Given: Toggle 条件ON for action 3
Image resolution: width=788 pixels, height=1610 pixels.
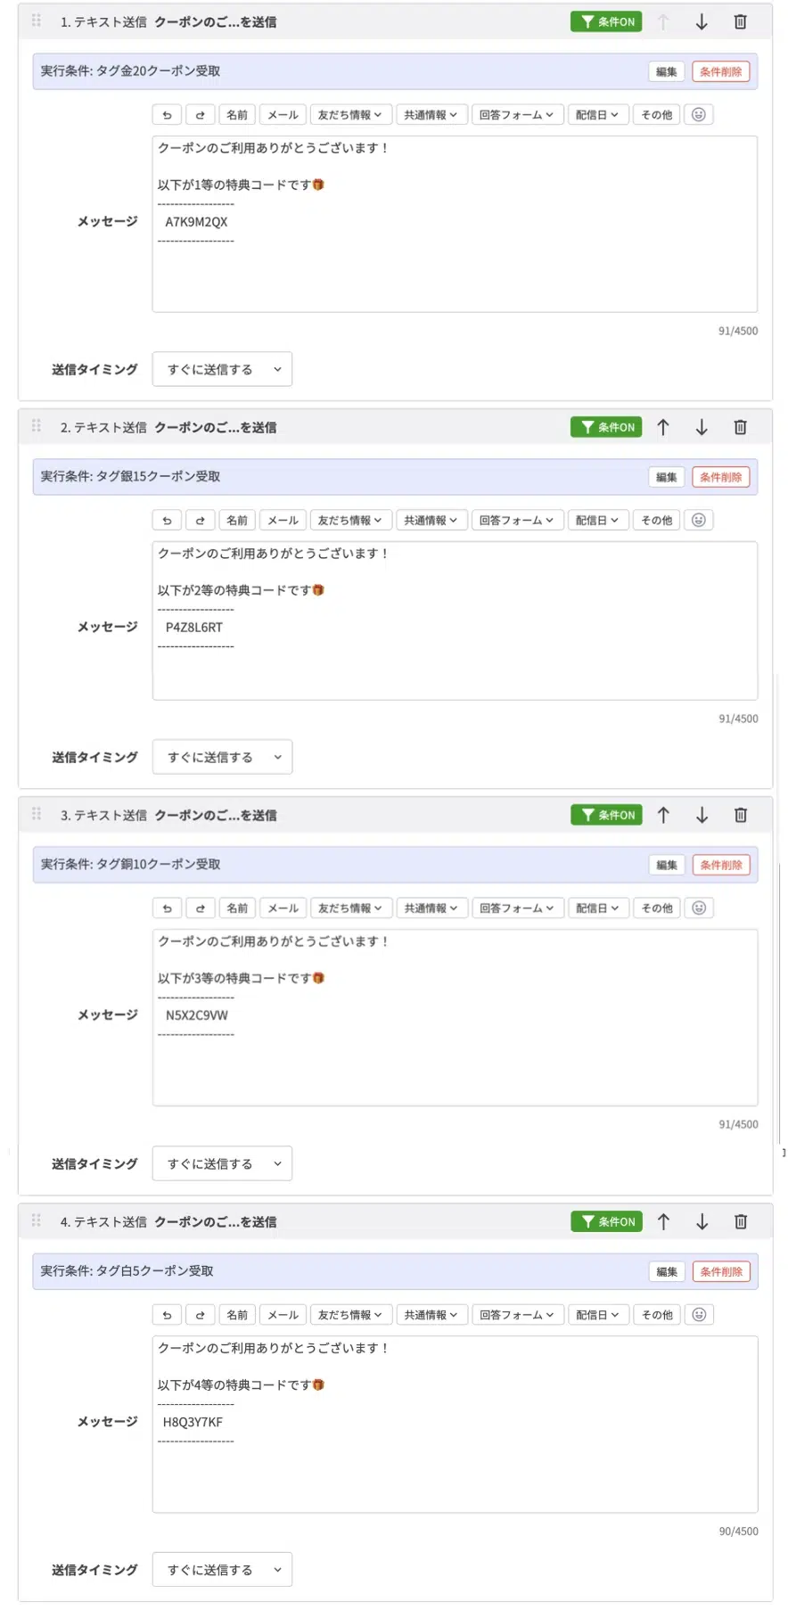Looking at the screenshot, I should [x=606, y=816].
